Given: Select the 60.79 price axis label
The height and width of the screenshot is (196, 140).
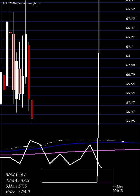Looking at the screenshot, I should click(x=130, y=75).
